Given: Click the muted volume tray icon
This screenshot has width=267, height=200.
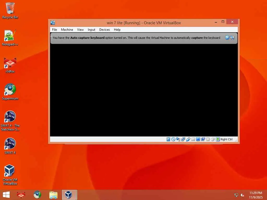Looking at the screenshot, I should [x=242, y=195].
